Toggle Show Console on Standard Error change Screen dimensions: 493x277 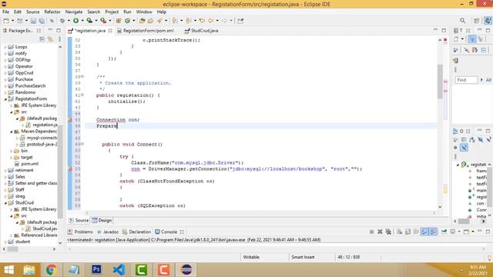tap(433, 232)
